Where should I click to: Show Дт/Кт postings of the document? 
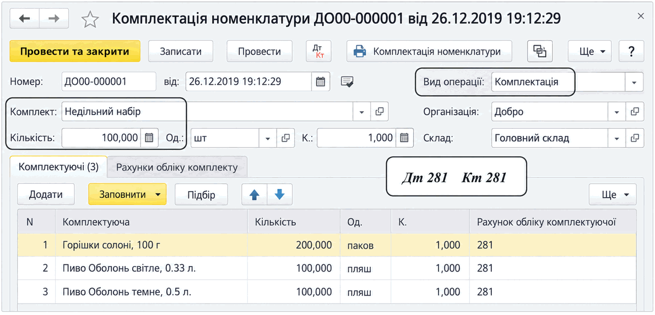[319, 51]
